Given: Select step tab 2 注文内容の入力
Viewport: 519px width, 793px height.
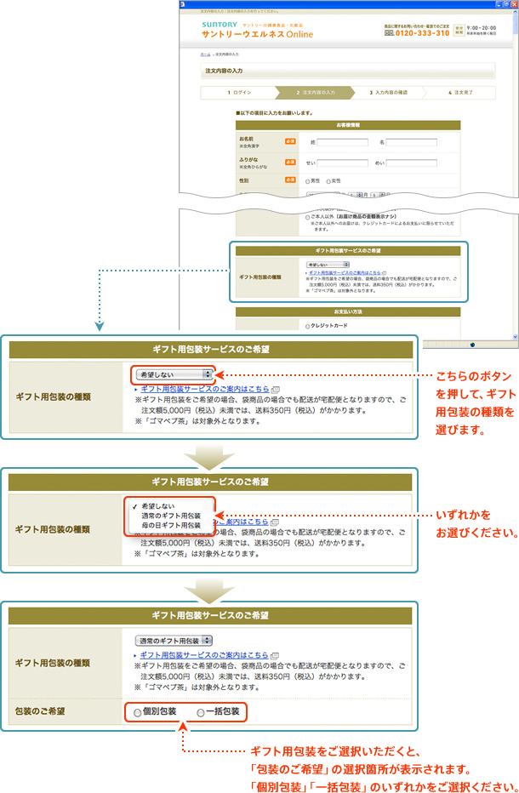Looking at the screenshot, I should pyautogui.click(x=315, y=93).
